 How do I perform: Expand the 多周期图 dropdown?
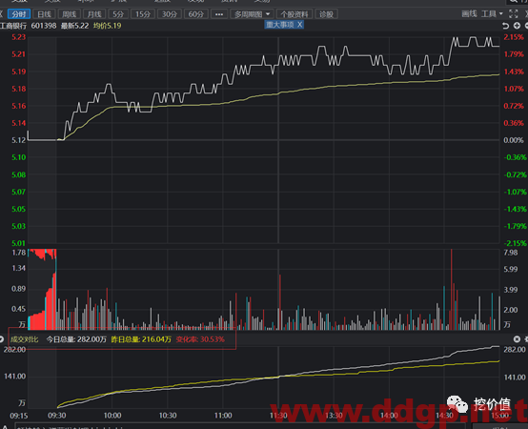point(252,14)
